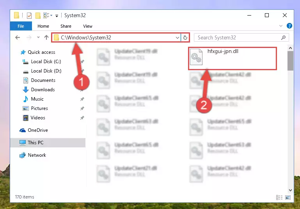
Task: Open Downloads in the sidebar
Action: point(43,90)
